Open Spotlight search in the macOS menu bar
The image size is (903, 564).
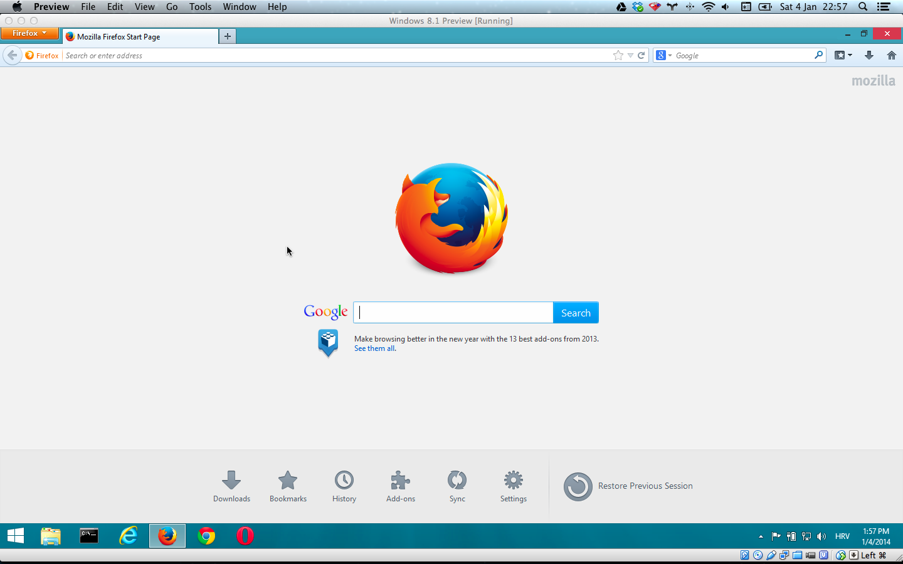point(863,7)
